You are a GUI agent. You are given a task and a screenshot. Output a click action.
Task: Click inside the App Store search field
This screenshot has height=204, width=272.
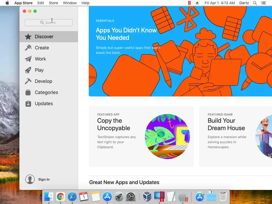click(x=49, y=23)
